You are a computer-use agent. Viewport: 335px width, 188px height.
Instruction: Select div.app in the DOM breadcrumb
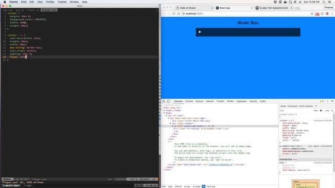point(187,186)
